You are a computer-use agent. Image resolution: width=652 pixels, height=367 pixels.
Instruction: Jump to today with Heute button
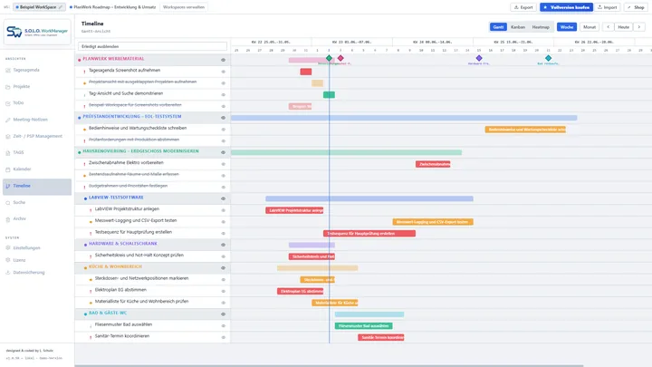pos(623,27)
